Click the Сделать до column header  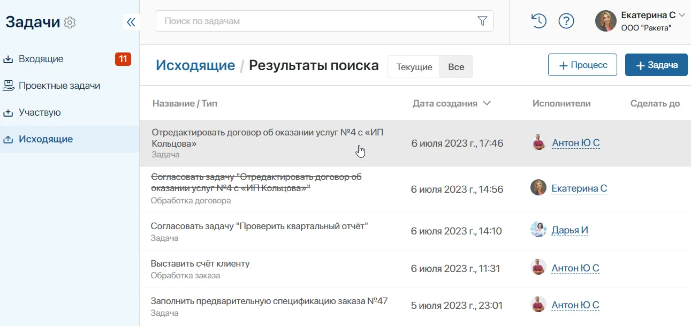[655, 103]
